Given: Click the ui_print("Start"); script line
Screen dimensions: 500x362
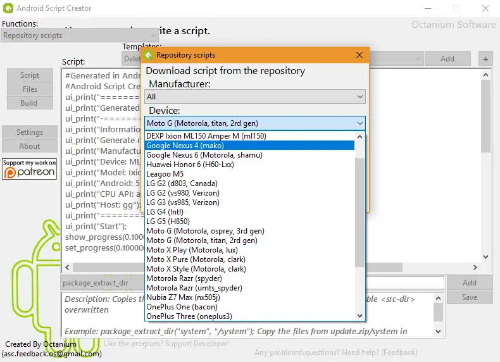Looking at the screenshot, I should [x=96, y=227].
